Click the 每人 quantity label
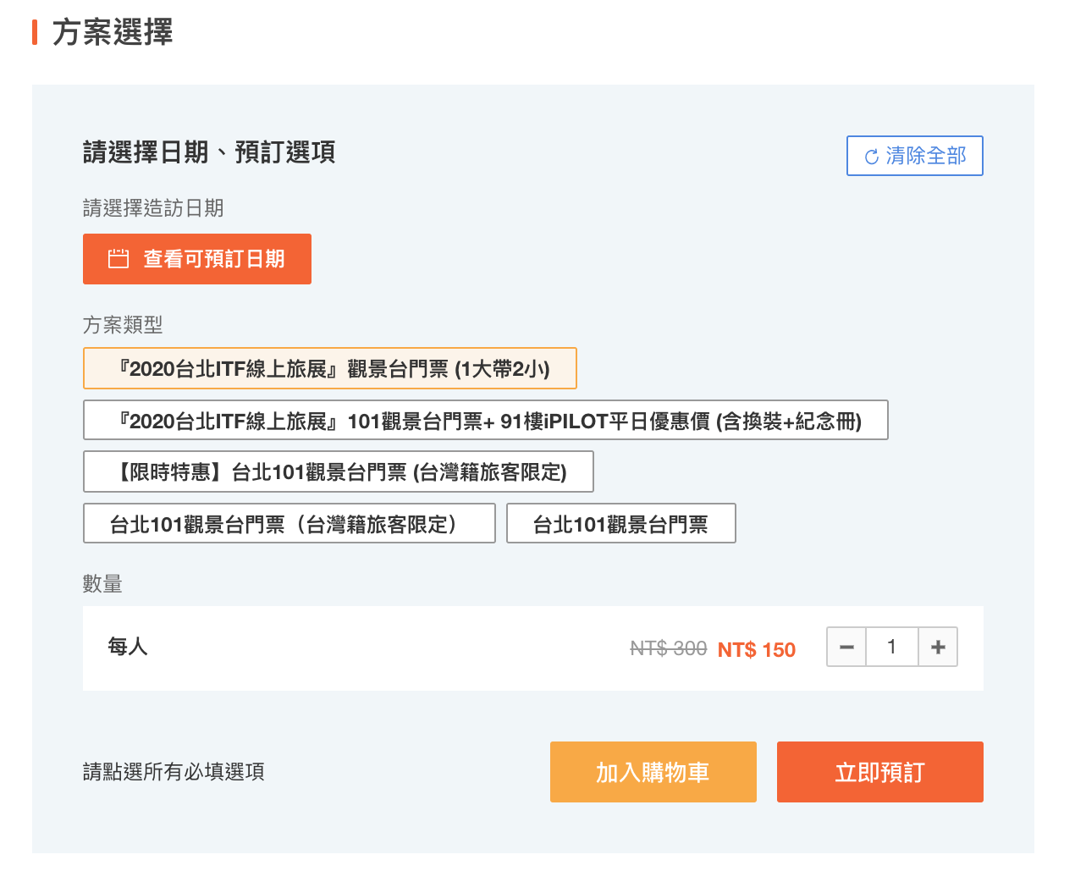The image size is (1075, 882). [x=128, y=647]
